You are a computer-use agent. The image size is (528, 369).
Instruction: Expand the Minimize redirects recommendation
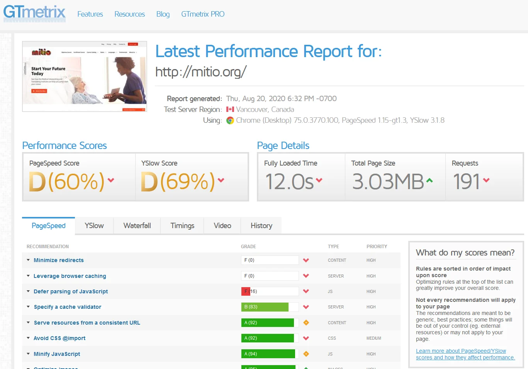pos(59,260)
